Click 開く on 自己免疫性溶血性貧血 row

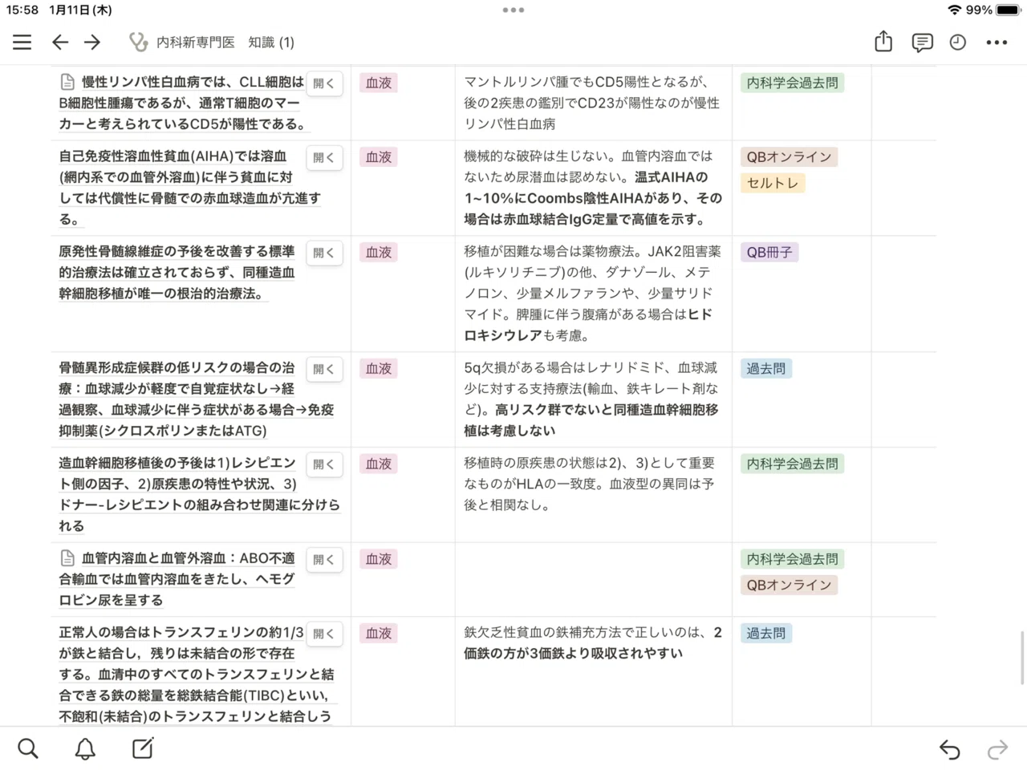click(x=324, y=158)
